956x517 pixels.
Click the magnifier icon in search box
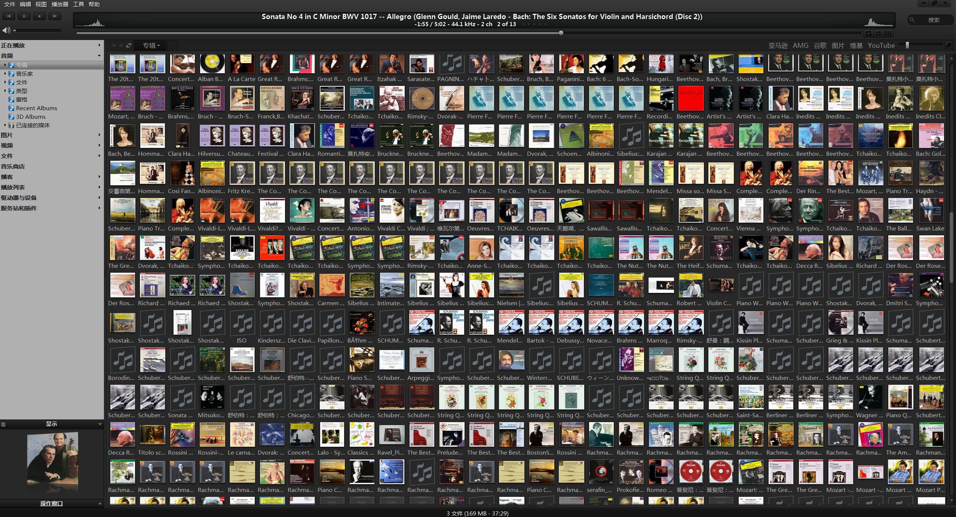click(913, 20)
